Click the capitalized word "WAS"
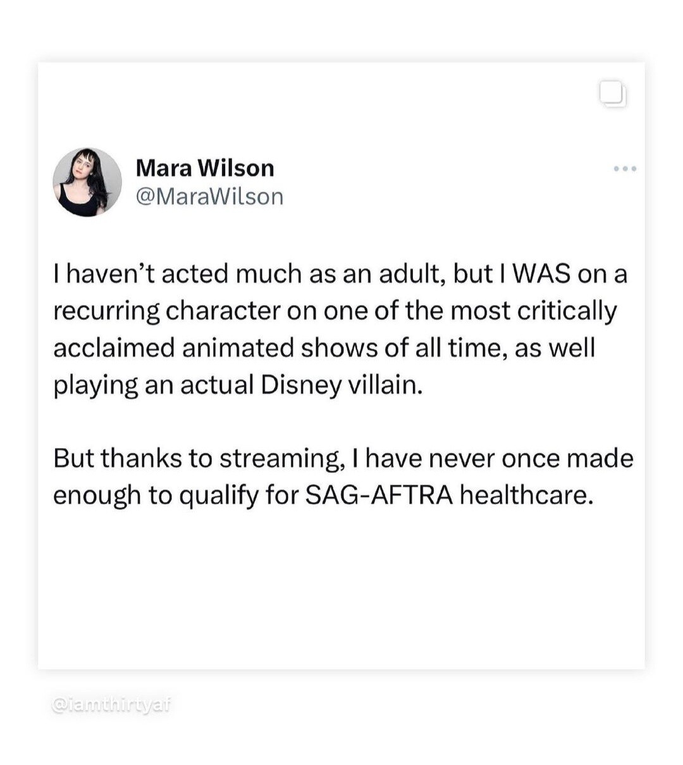 coord(541,274)
